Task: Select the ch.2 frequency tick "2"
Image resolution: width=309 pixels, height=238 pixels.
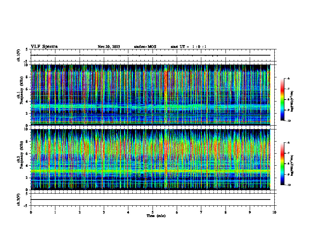Action: [27, 178]
